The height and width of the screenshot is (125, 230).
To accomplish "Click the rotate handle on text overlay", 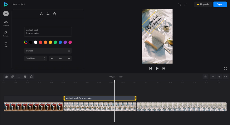I will coord(160,29).
